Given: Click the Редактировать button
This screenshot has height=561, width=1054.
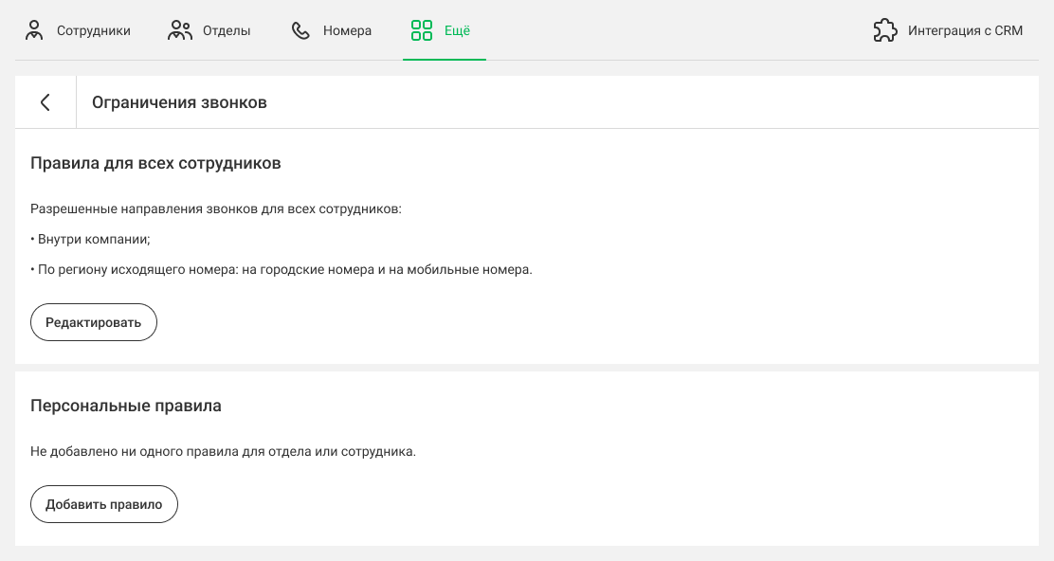Looking at the screenshot, I should (94, 322).
